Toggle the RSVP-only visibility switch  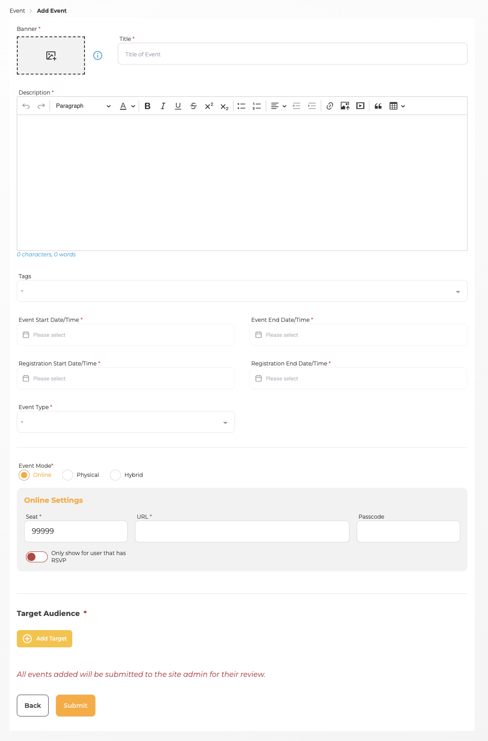click(x=37, y=557)
